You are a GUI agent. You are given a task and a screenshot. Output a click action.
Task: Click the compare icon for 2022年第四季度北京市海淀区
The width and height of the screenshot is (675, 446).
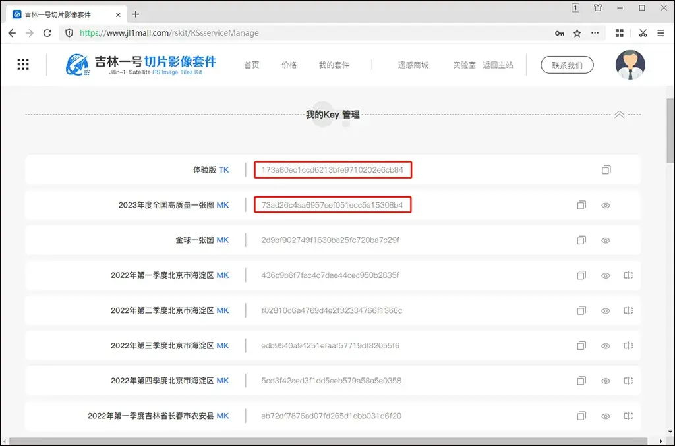628,381
